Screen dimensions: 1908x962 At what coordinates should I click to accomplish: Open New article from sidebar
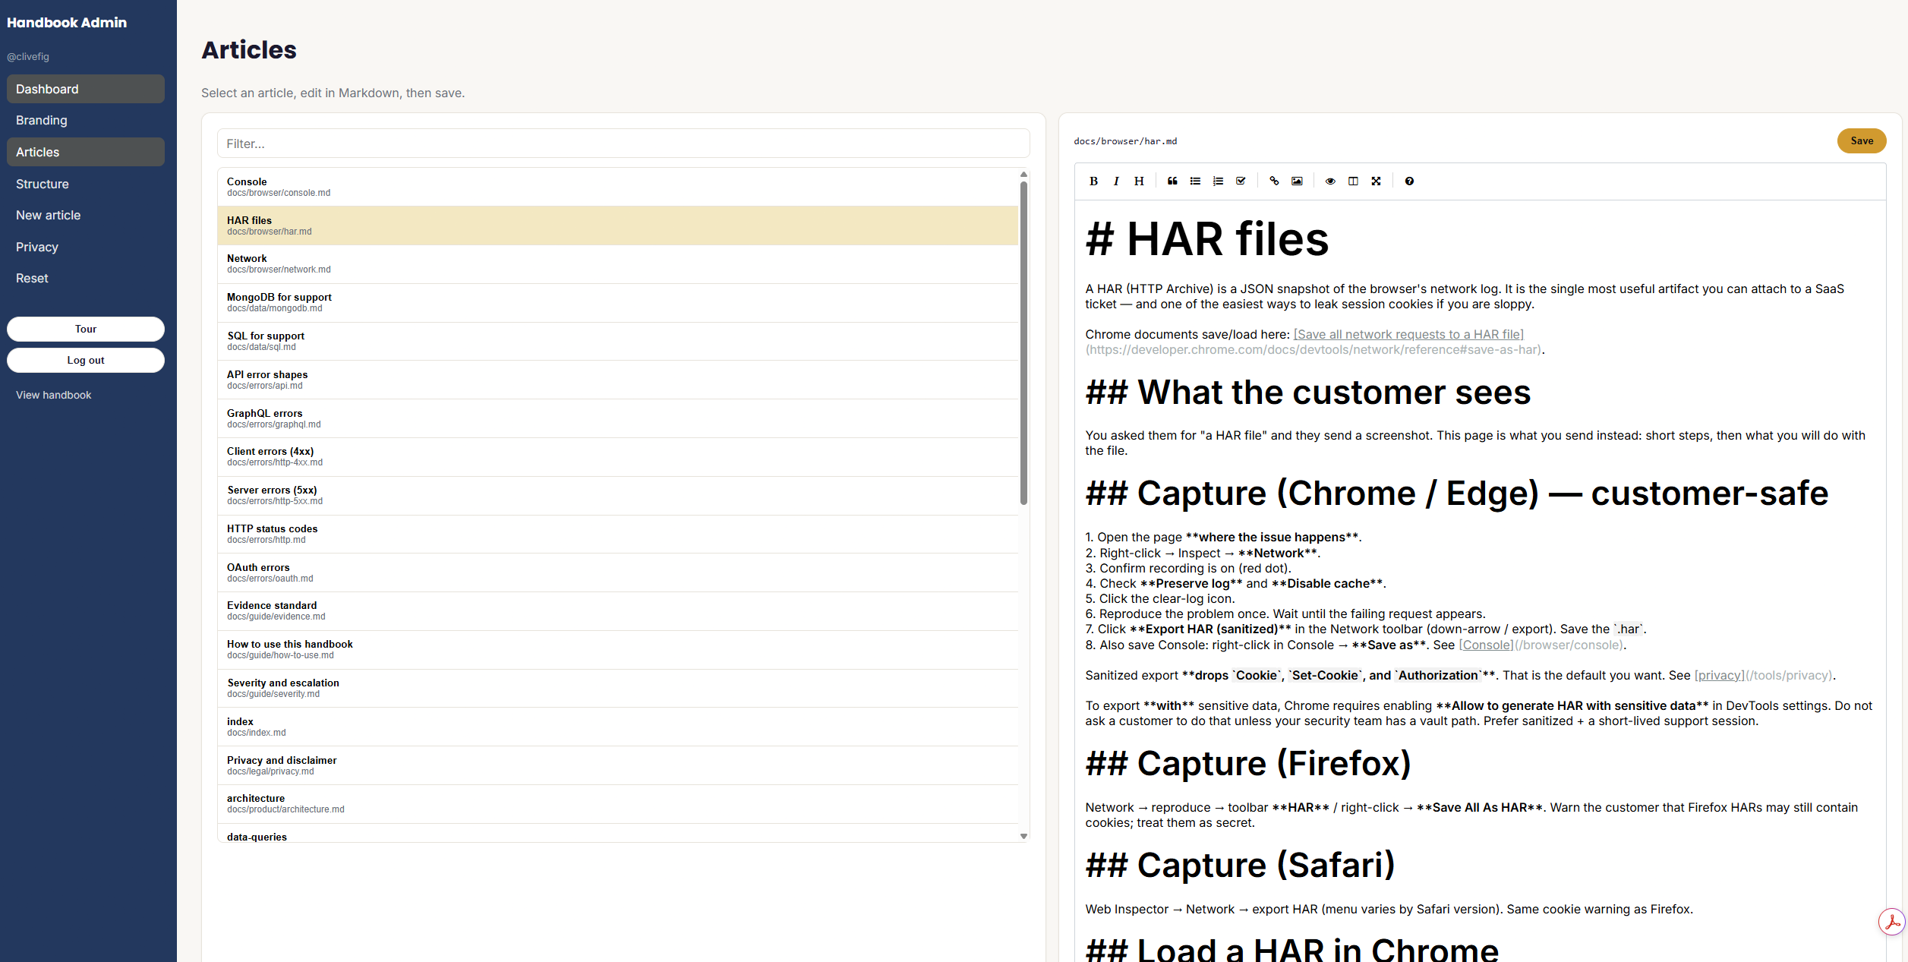(x=86, y=215)
